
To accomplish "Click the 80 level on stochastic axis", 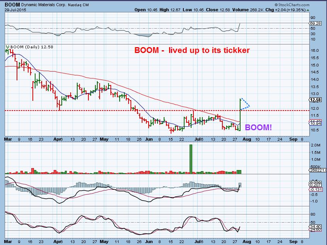I will tap(313, 214).
